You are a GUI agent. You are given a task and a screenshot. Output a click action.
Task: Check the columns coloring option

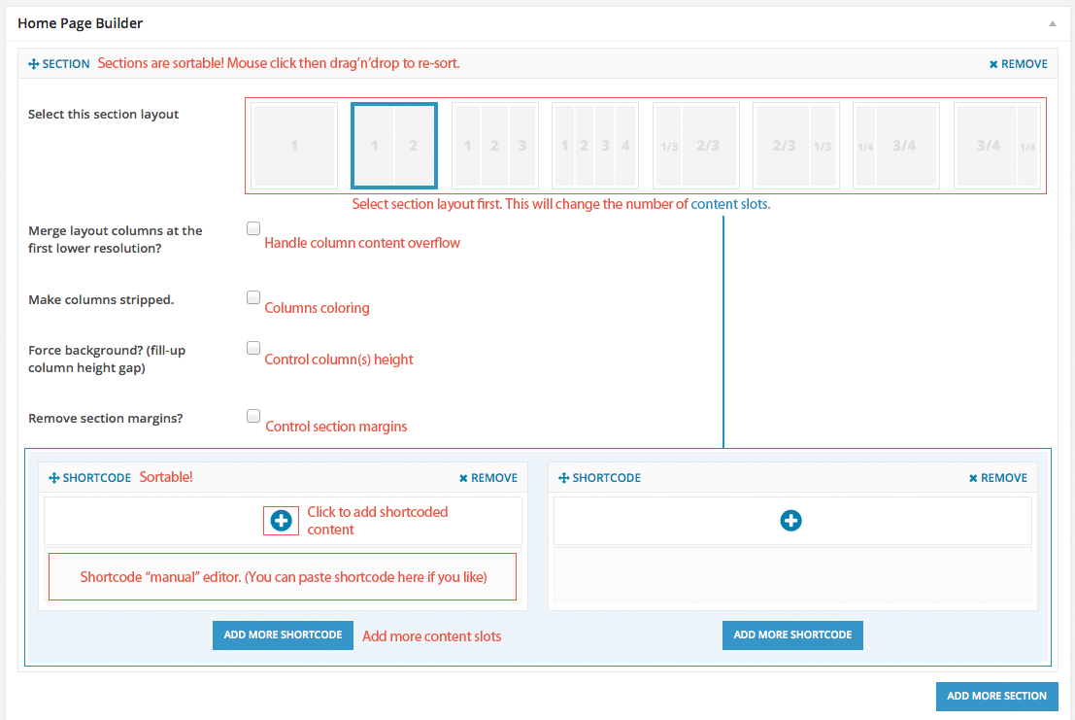(252, 297)
